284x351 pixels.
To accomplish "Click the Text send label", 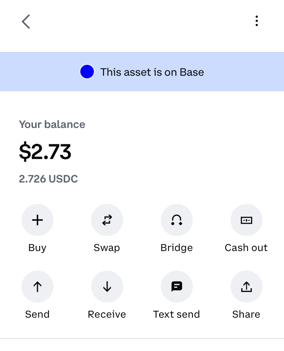I will pyautogui.click(x=176, y=314).
